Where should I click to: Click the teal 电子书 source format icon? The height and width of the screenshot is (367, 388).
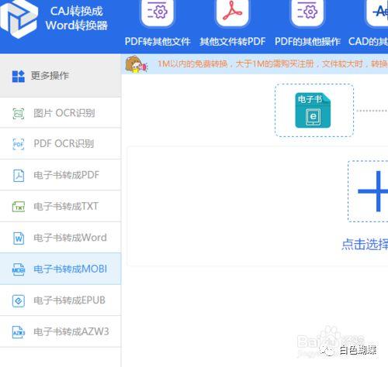pos(313,110)
